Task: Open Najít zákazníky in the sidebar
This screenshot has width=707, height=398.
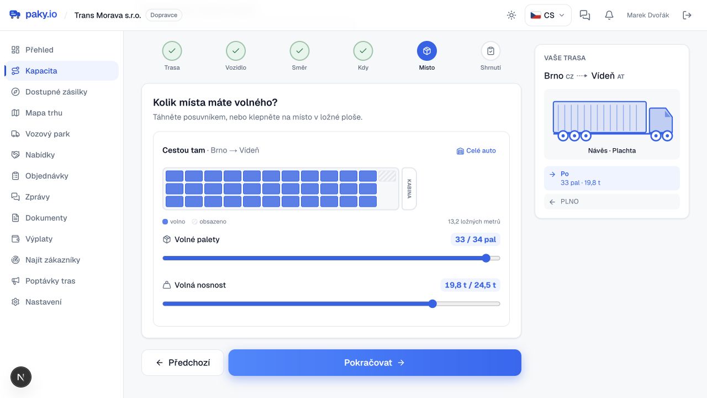Action: click(61, 260)
